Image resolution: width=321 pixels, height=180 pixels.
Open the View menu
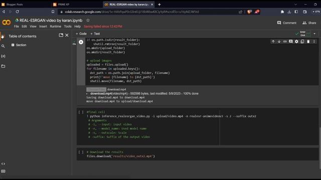[x=33, y=26]
